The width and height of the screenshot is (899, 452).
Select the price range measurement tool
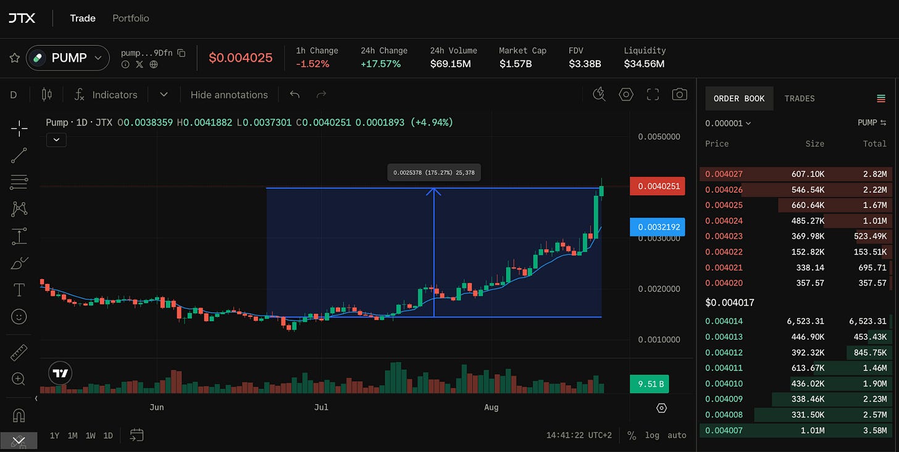coord(19,236)
